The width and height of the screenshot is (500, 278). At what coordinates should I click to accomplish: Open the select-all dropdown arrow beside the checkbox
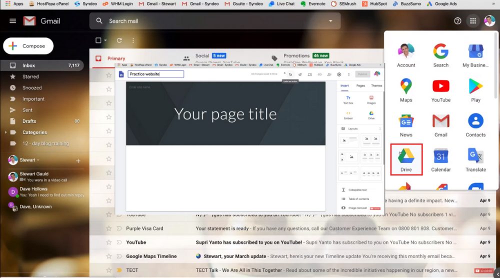coord(105,40)
